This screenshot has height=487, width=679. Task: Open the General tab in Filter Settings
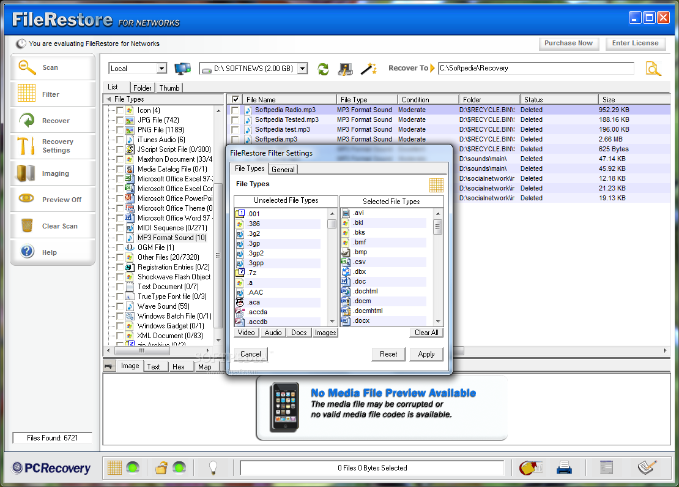[x=283, y=169]
